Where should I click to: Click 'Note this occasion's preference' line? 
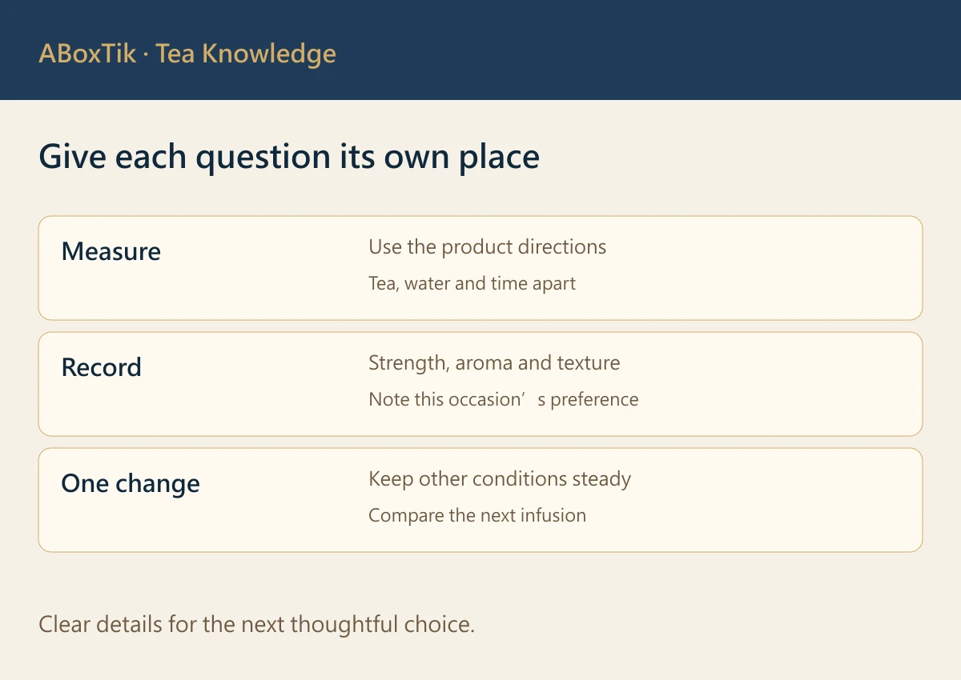(504, 399)
